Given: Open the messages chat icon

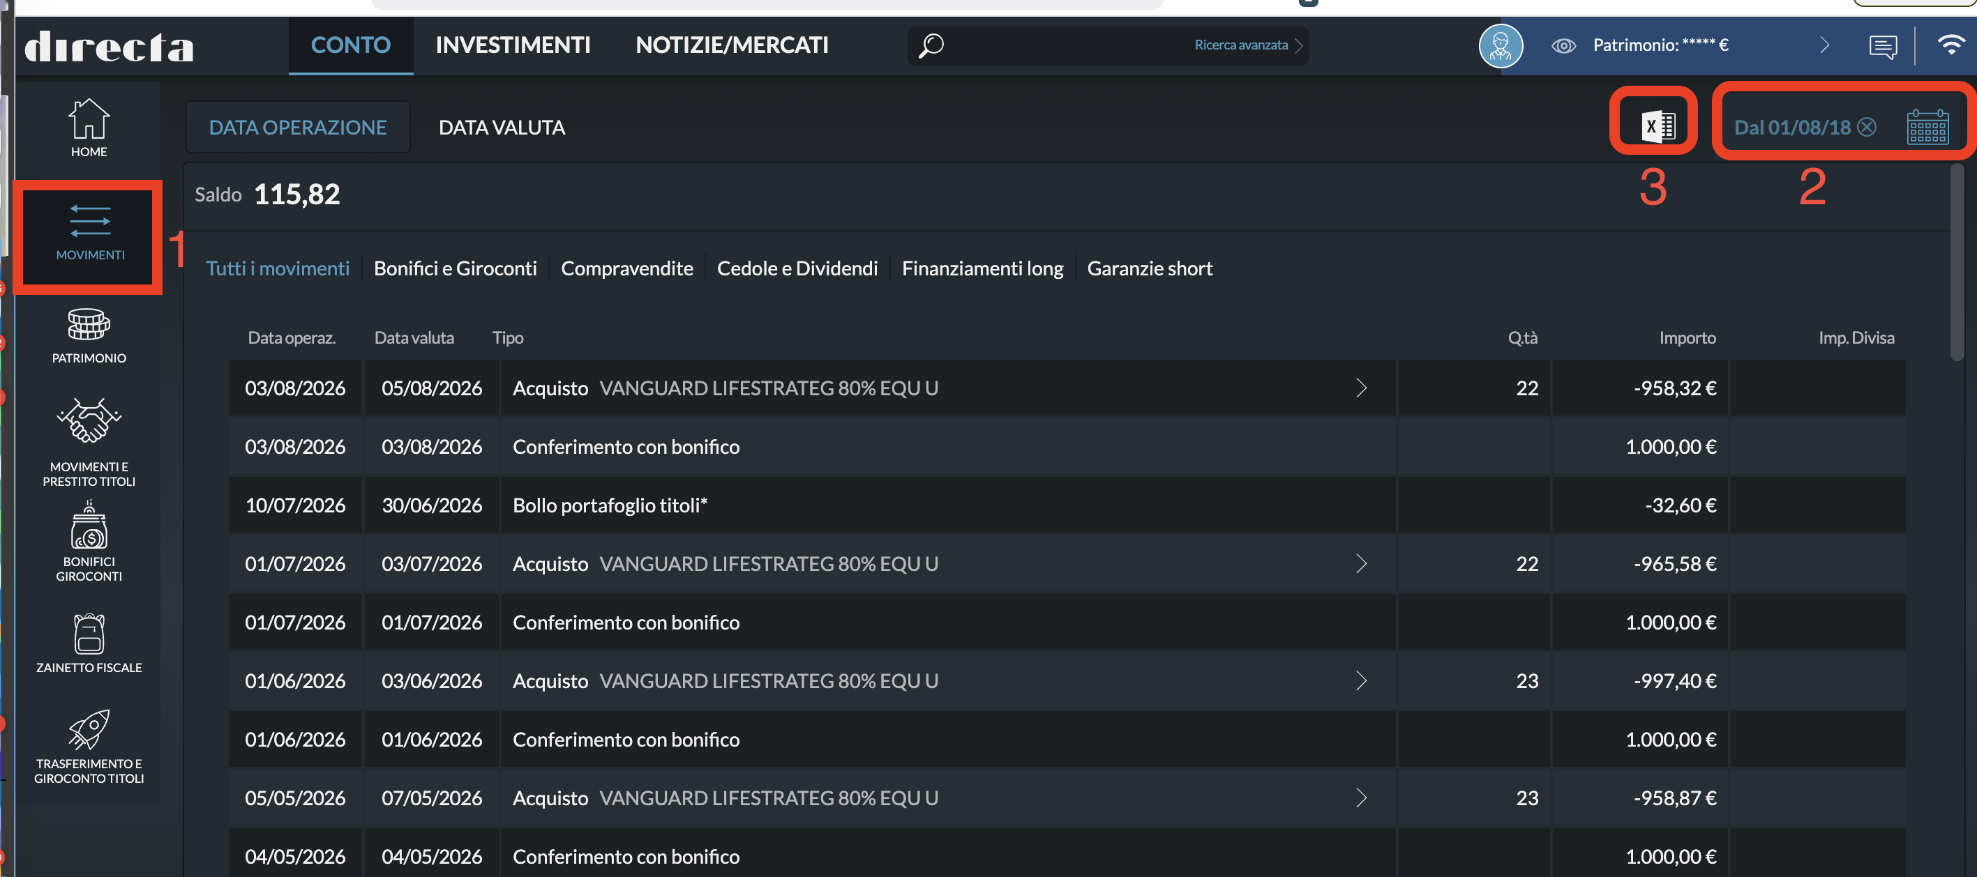Looking at the screenshot, I should pos(1883,46).
